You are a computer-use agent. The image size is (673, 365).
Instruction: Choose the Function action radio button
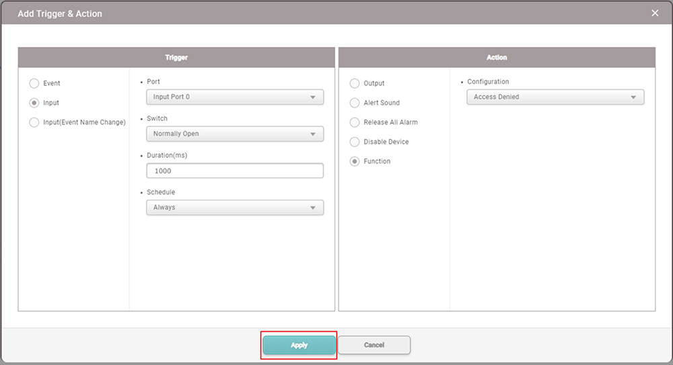(355, 161)
